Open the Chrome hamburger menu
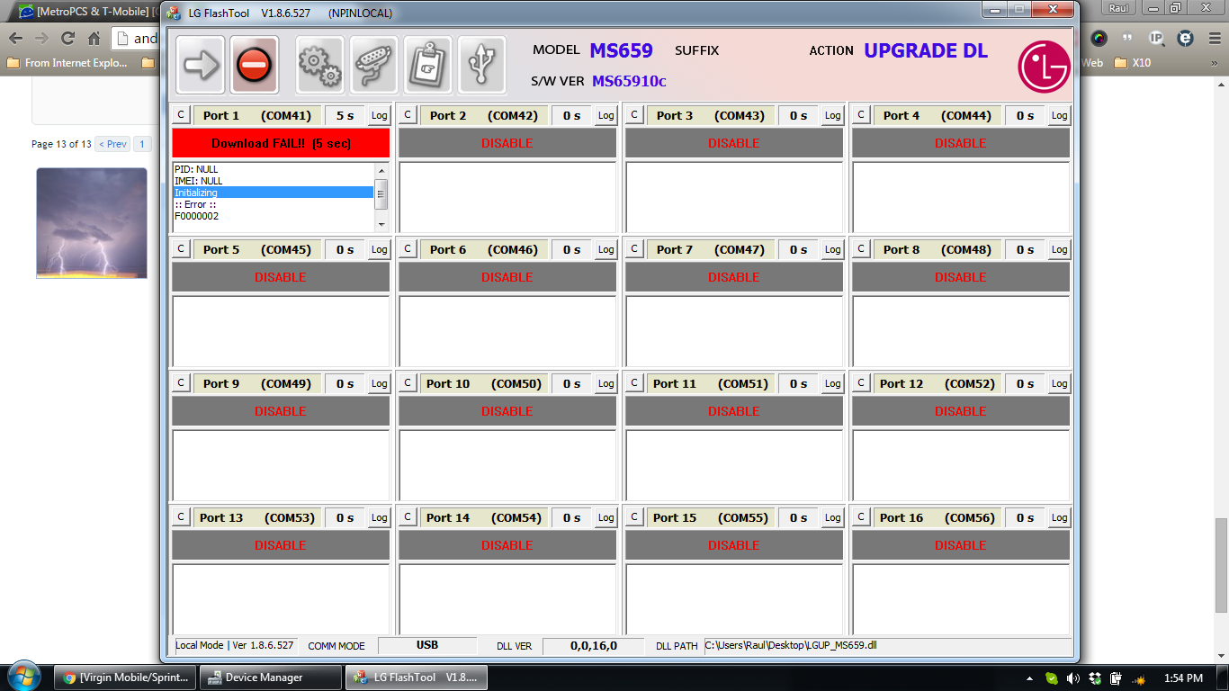1229x691 pixels. click(x=1215, y=39)
